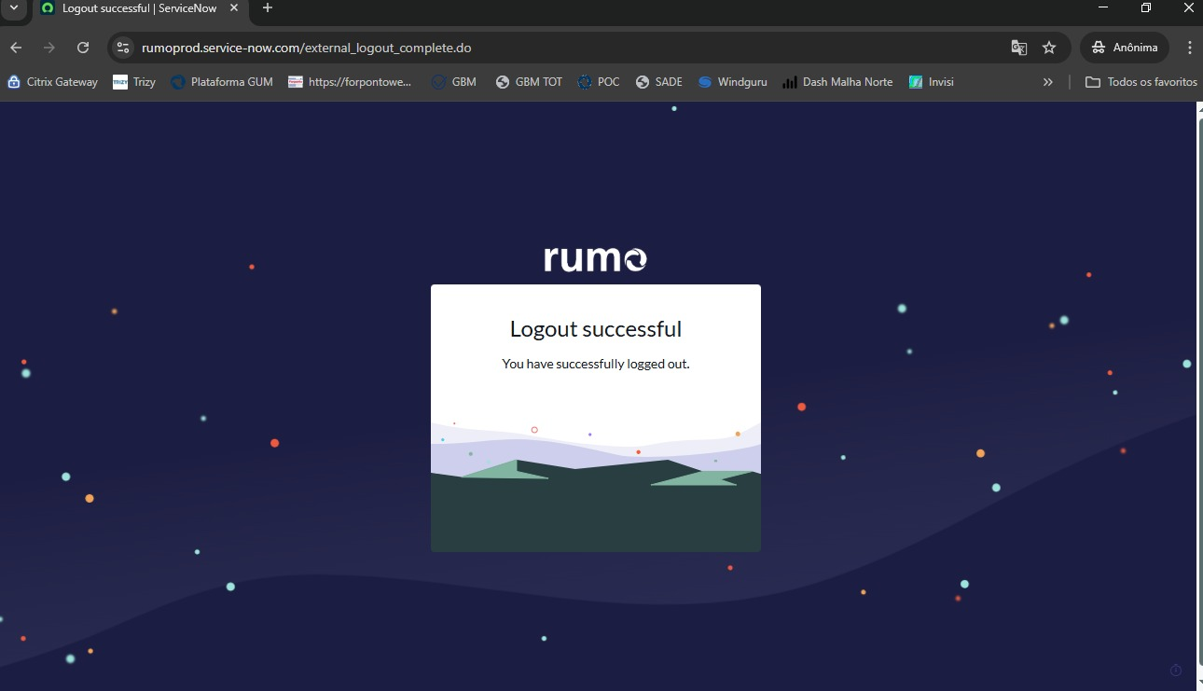1203x691 pixels.
Task: Click the page scrollbar down arrow
Action: click(1198, 684)
